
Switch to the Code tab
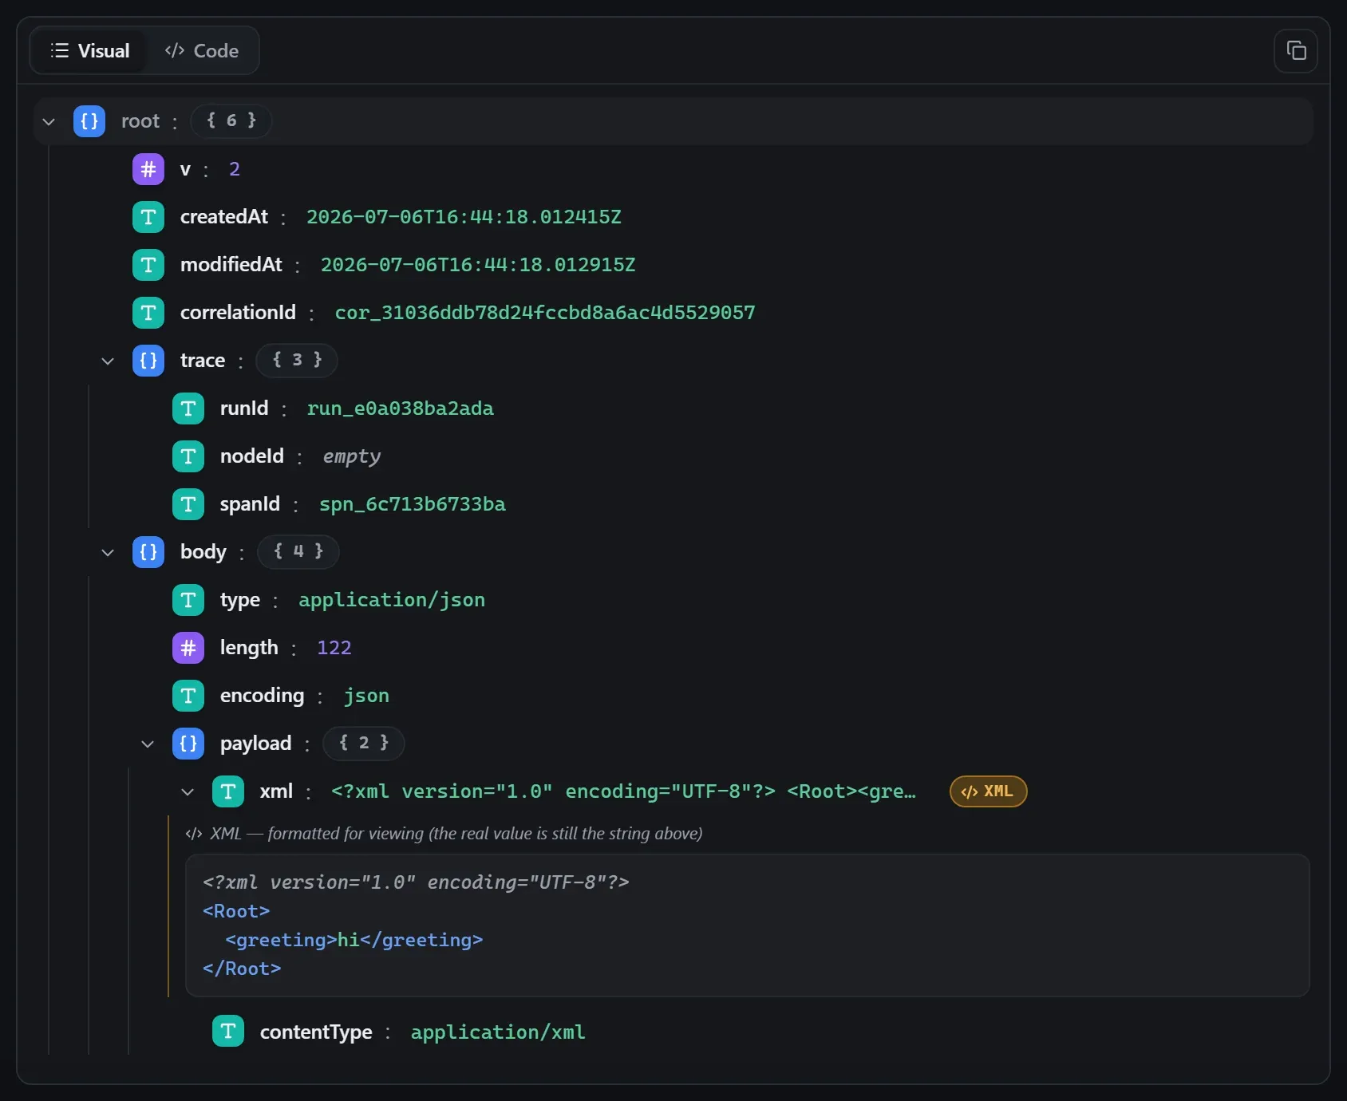coord(201,51)
